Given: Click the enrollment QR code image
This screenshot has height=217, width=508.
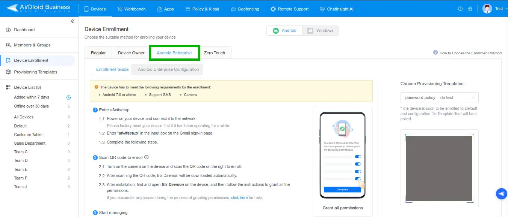Looking at the screenshot, I should pos(439,168).
